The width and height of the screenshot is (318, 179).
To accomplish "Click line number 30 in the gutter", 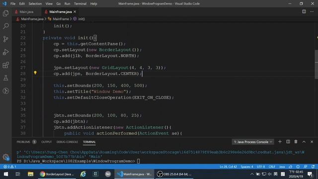I will [23, 86].
